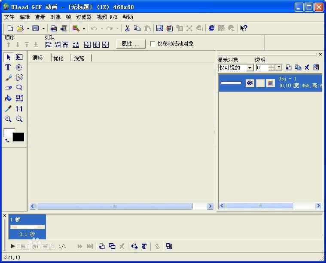This screenshot has height=263, width=326.
Task: Click the duplicate object icon in object panel
Action: pyautogui.click(x=298, y=67)
